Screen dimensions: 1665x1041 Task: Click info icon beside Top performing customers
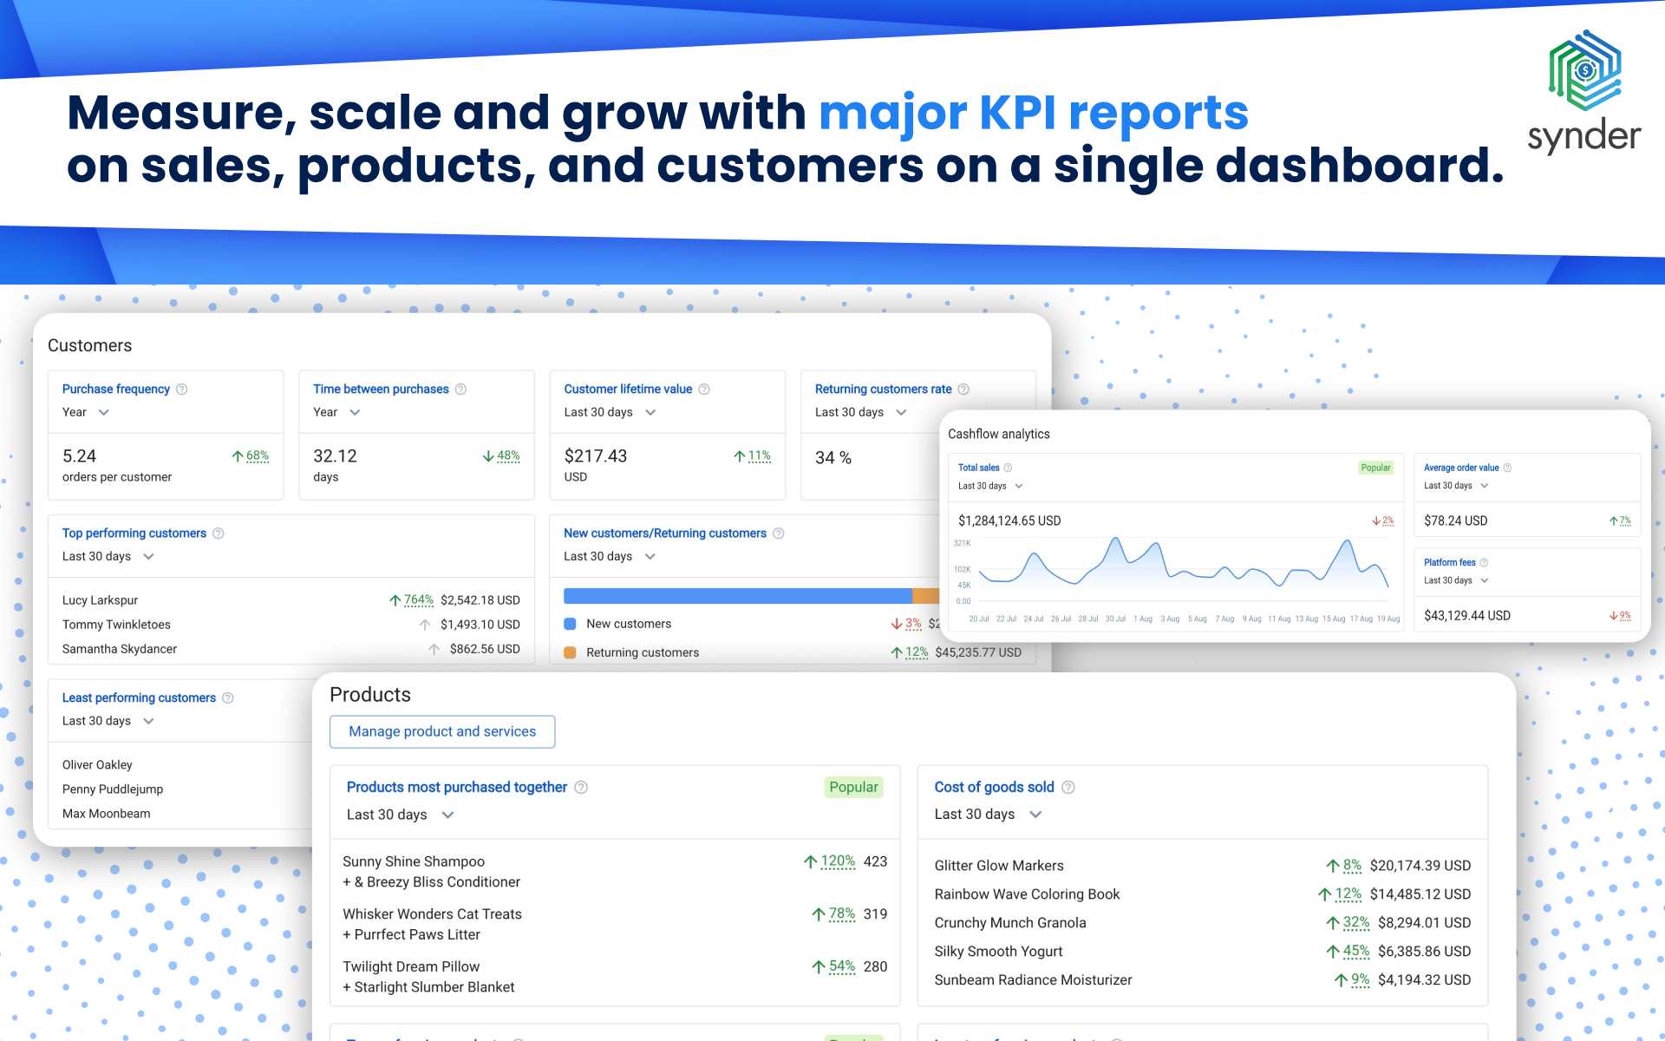[x=219, y=534]
